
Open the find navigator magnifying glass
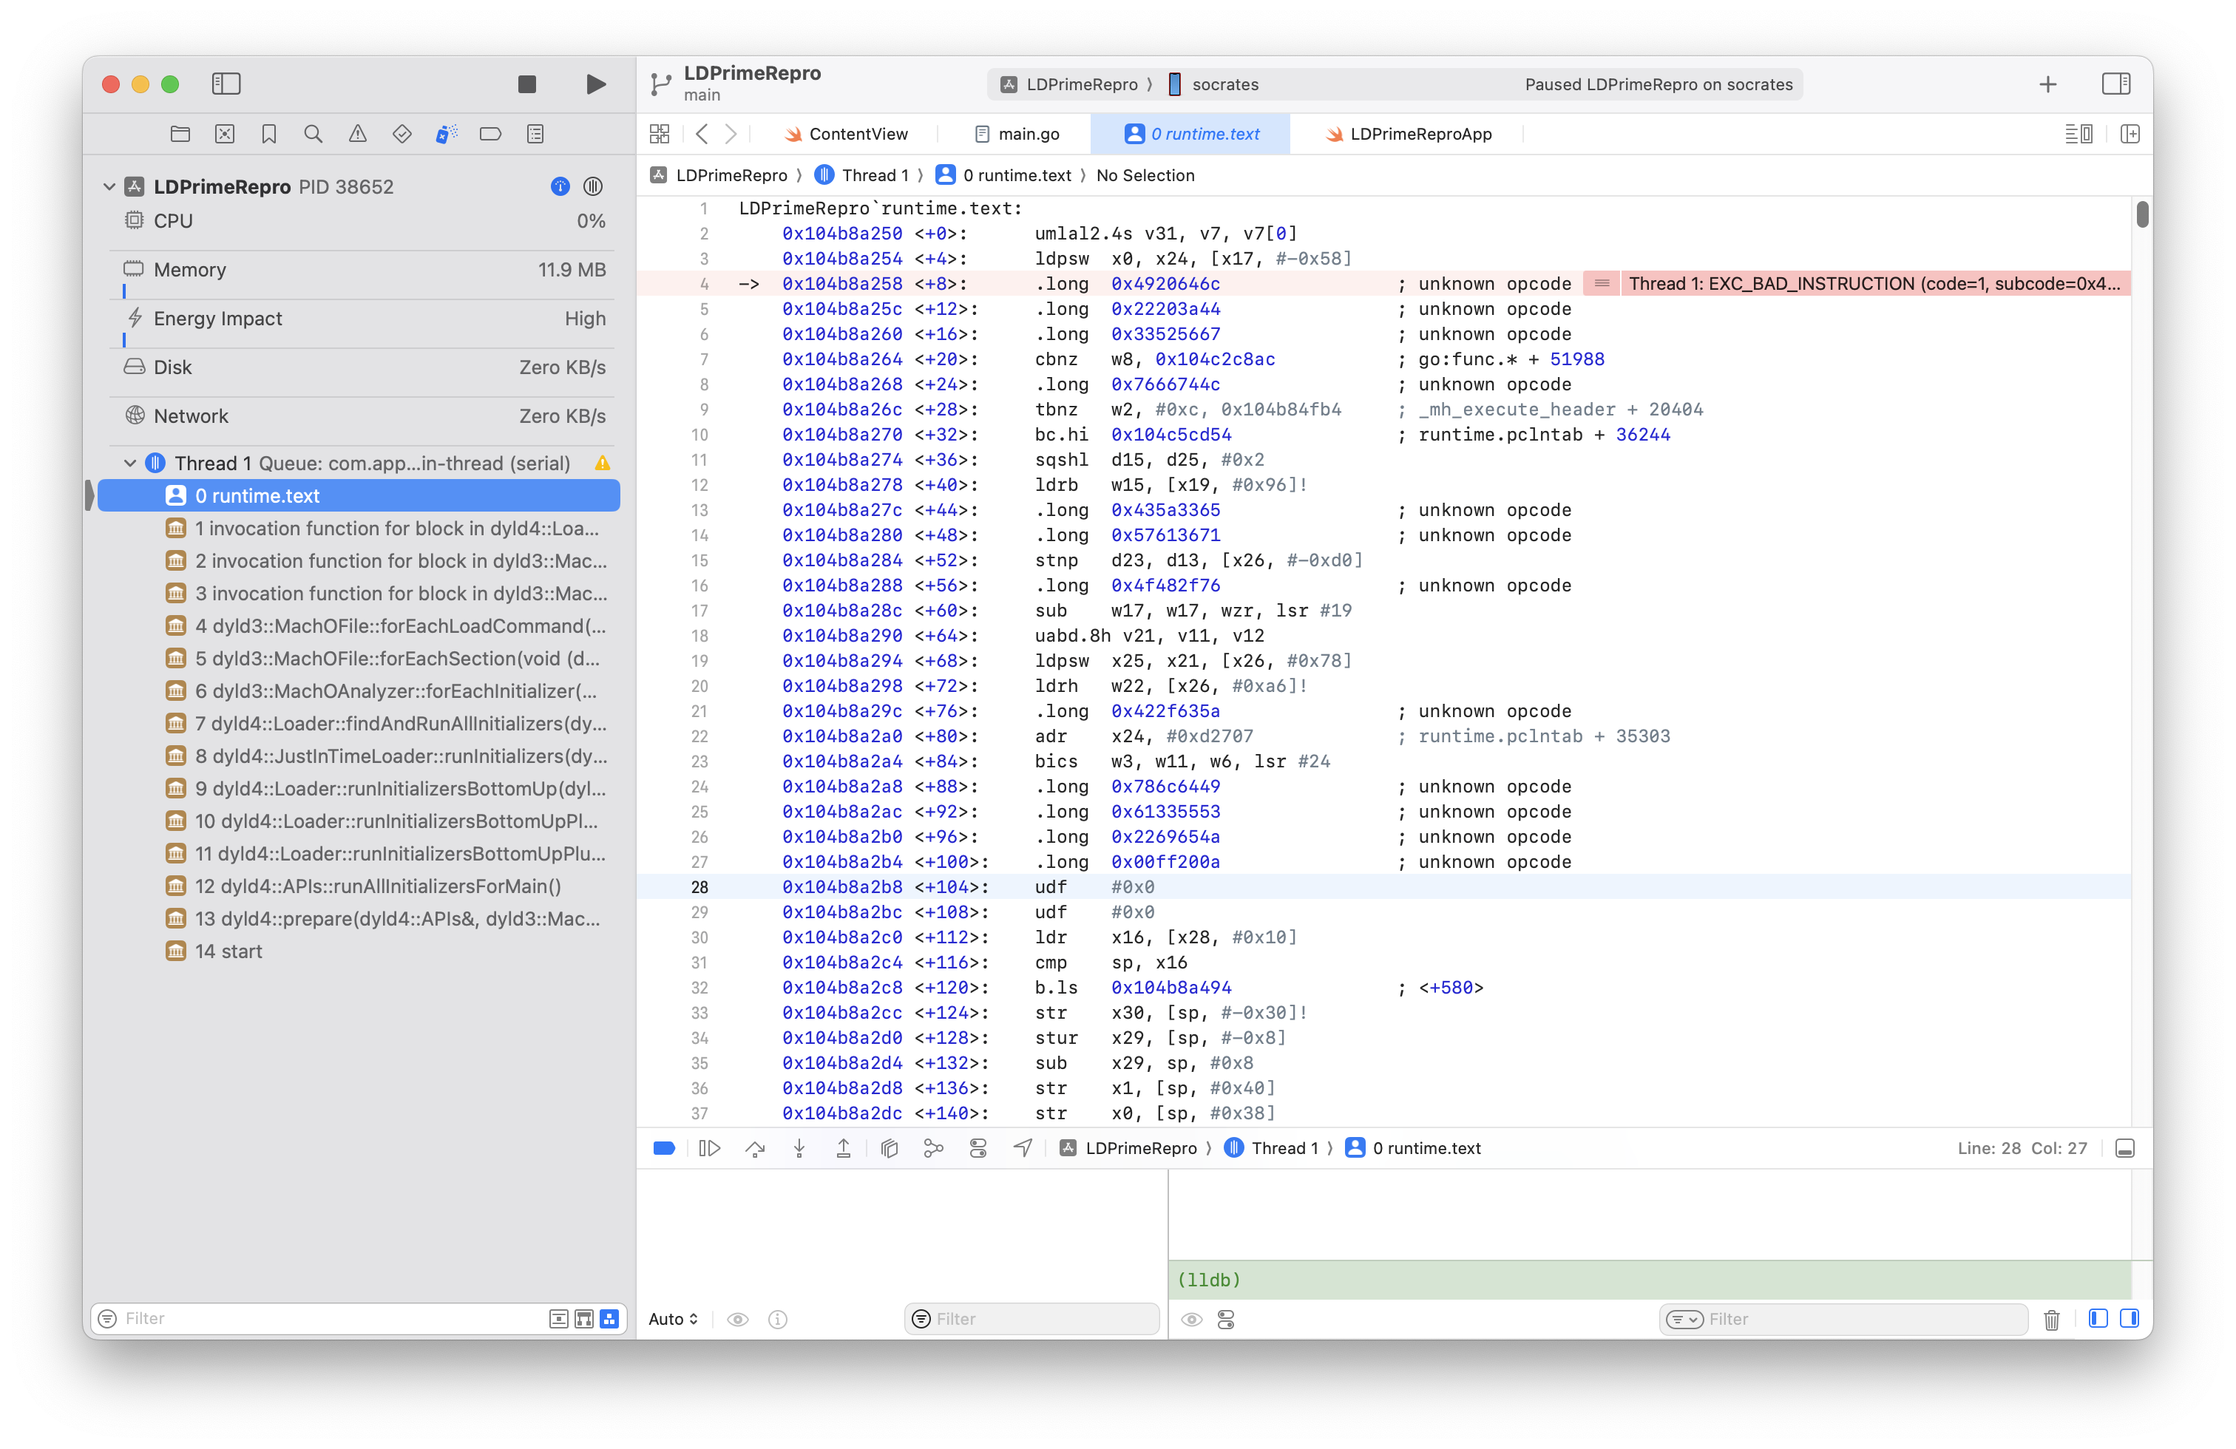click(313, 133)
